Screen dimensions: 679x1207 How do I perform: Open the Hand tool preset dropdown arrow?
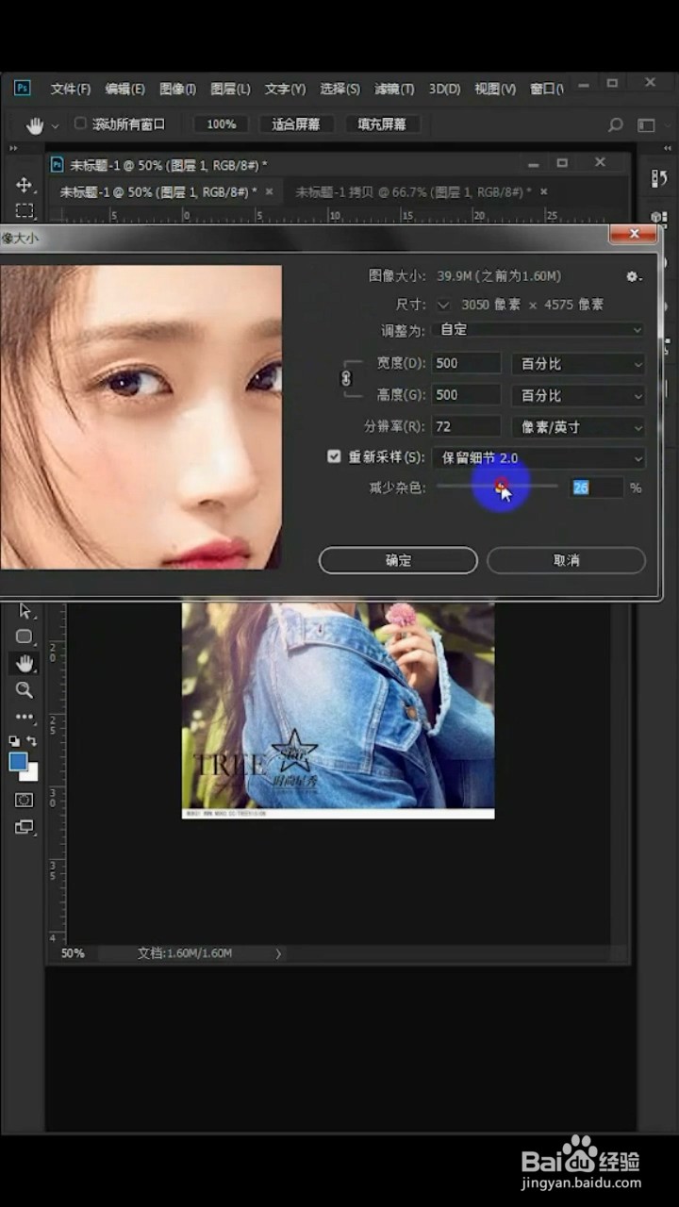pyautogui.click(x=55, y=125)
